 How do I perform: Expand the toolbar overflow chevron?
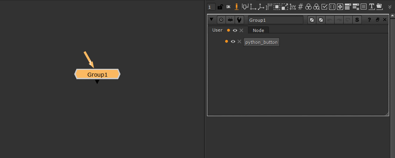point(390,7)
